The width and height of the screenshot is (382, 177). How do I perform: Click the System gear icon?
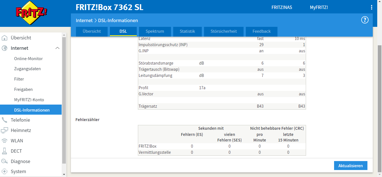4,171
